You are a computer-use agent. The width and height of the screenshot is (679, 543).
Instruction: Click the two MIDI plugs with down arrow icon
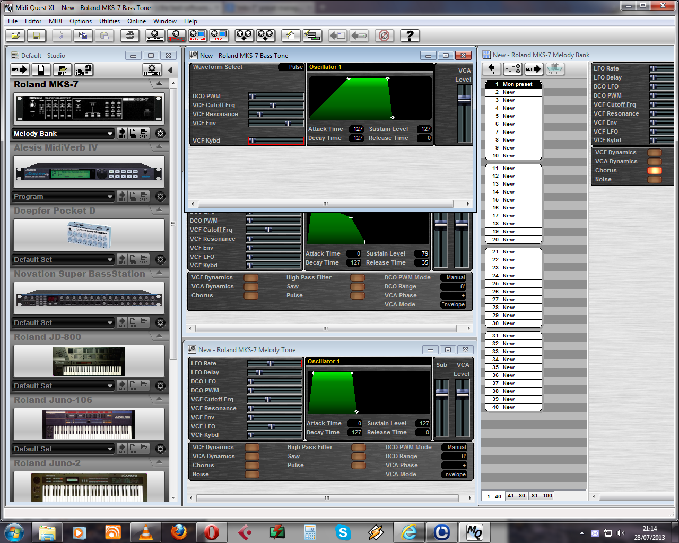265,36
